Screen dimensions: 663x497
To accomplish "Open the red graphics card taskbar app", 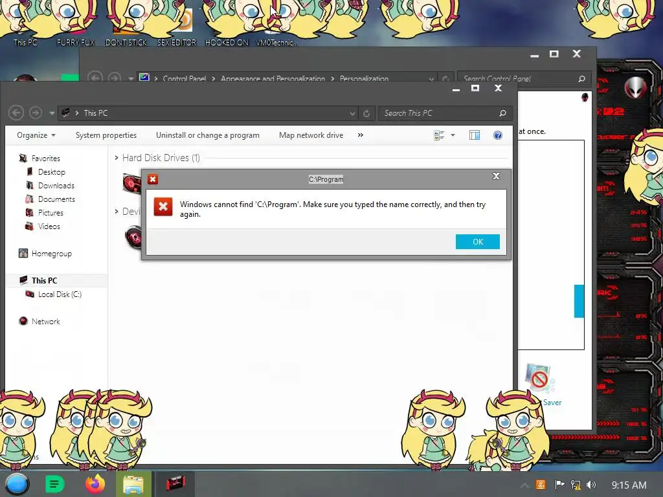I will click(175, 484).
